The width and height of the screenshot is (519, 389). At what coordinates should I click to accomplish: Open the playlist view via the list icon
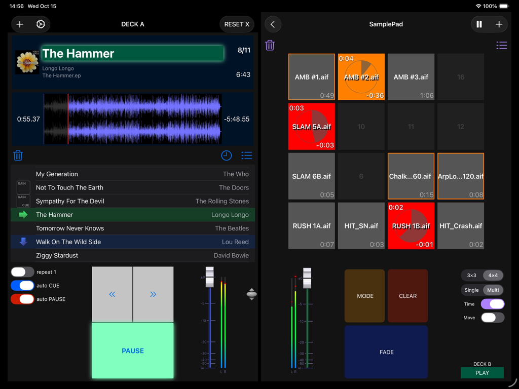click(247, 155)
